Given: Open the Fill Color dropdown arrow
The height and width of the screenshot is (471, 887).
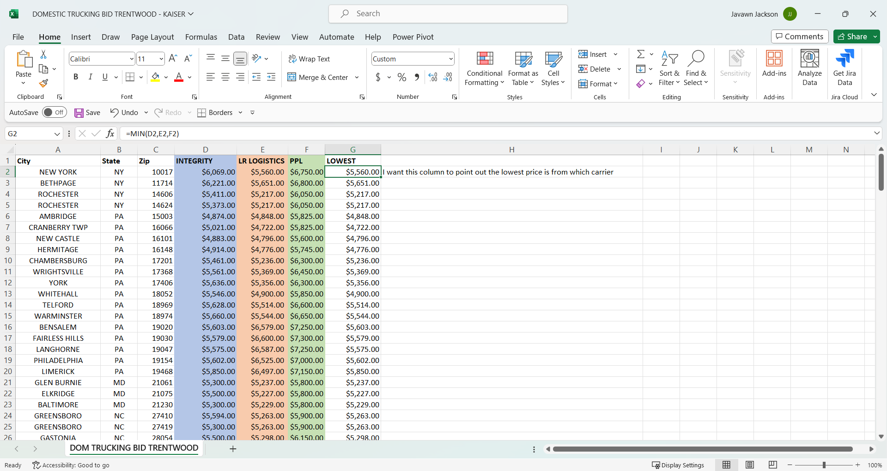Looking at the screenshot, I should (167, 77).
